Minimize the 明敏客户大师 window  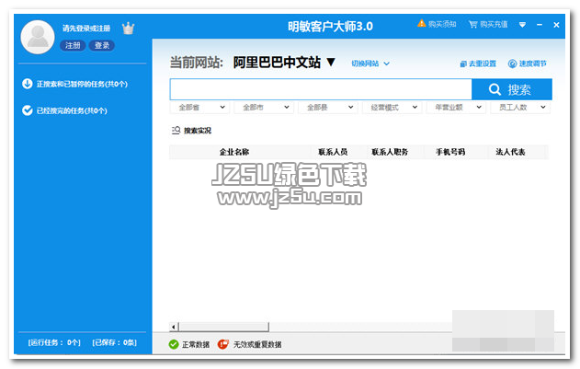(x=540, y=25)
